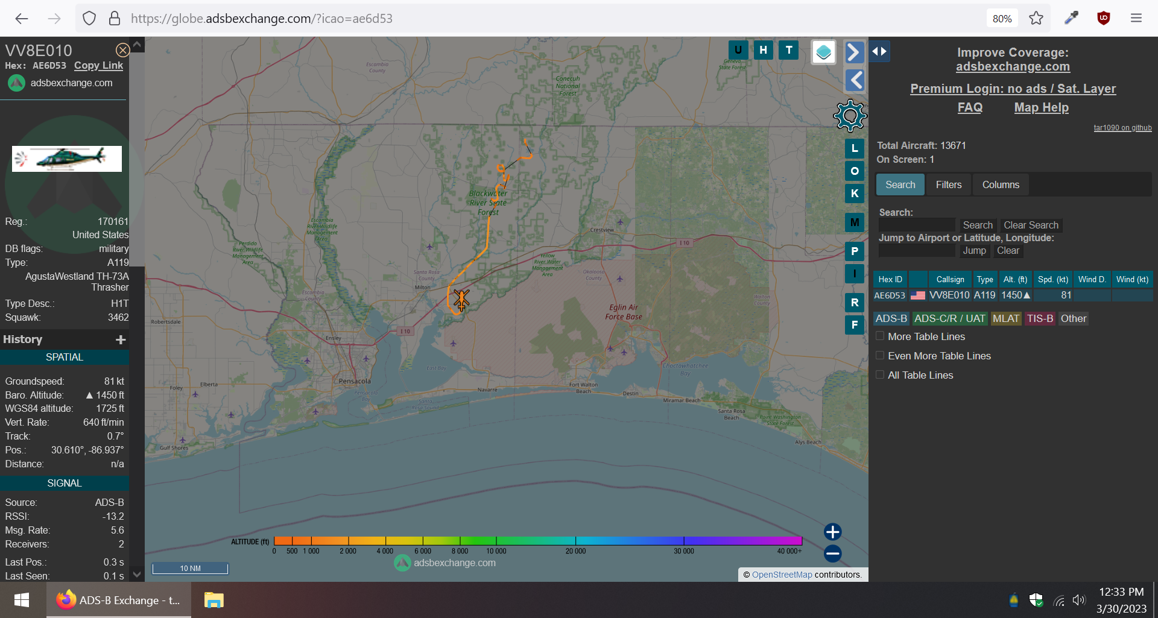The image size is (1158, 618).
Task: Enable All Table Lines checkbox
Action: click(880, 375)
